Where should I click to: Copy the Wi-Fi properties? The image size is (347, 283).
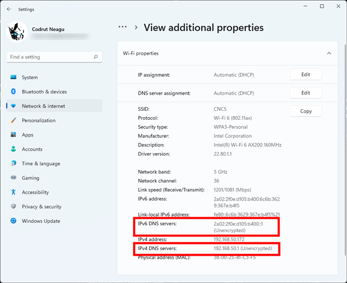(306, 111)
